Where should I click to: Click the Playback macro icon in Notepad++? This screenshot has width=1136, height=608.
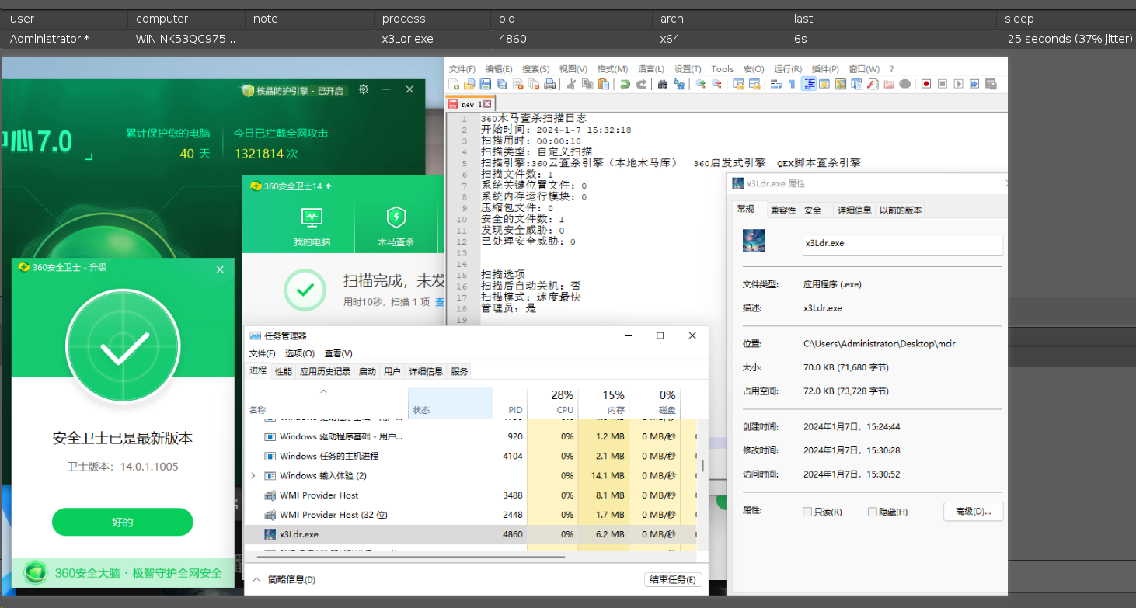(x=959, y=84)
